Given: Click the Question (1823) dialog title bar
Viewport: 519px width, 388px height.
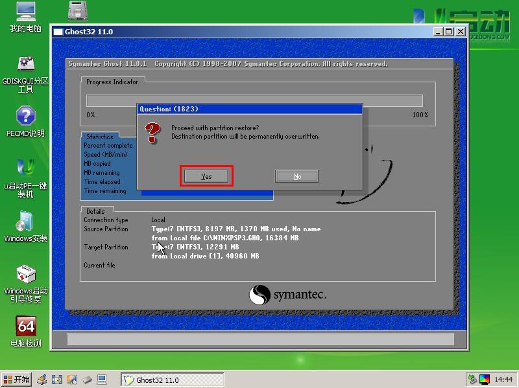Looking at the screenshot, I should (250, 109).
